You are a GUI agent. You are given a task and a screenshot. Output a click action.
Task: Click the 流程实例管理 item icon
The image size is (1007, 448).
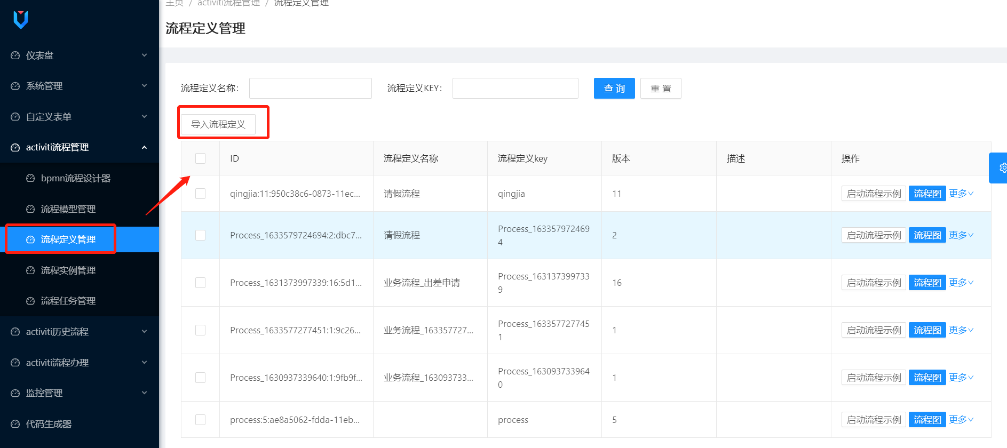click(30, 270)
